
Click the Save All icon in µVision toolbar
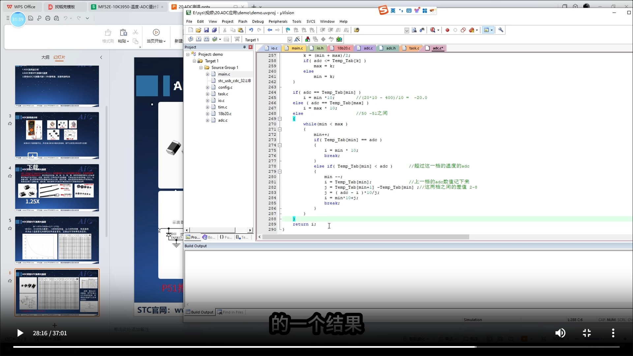point(214,30)
